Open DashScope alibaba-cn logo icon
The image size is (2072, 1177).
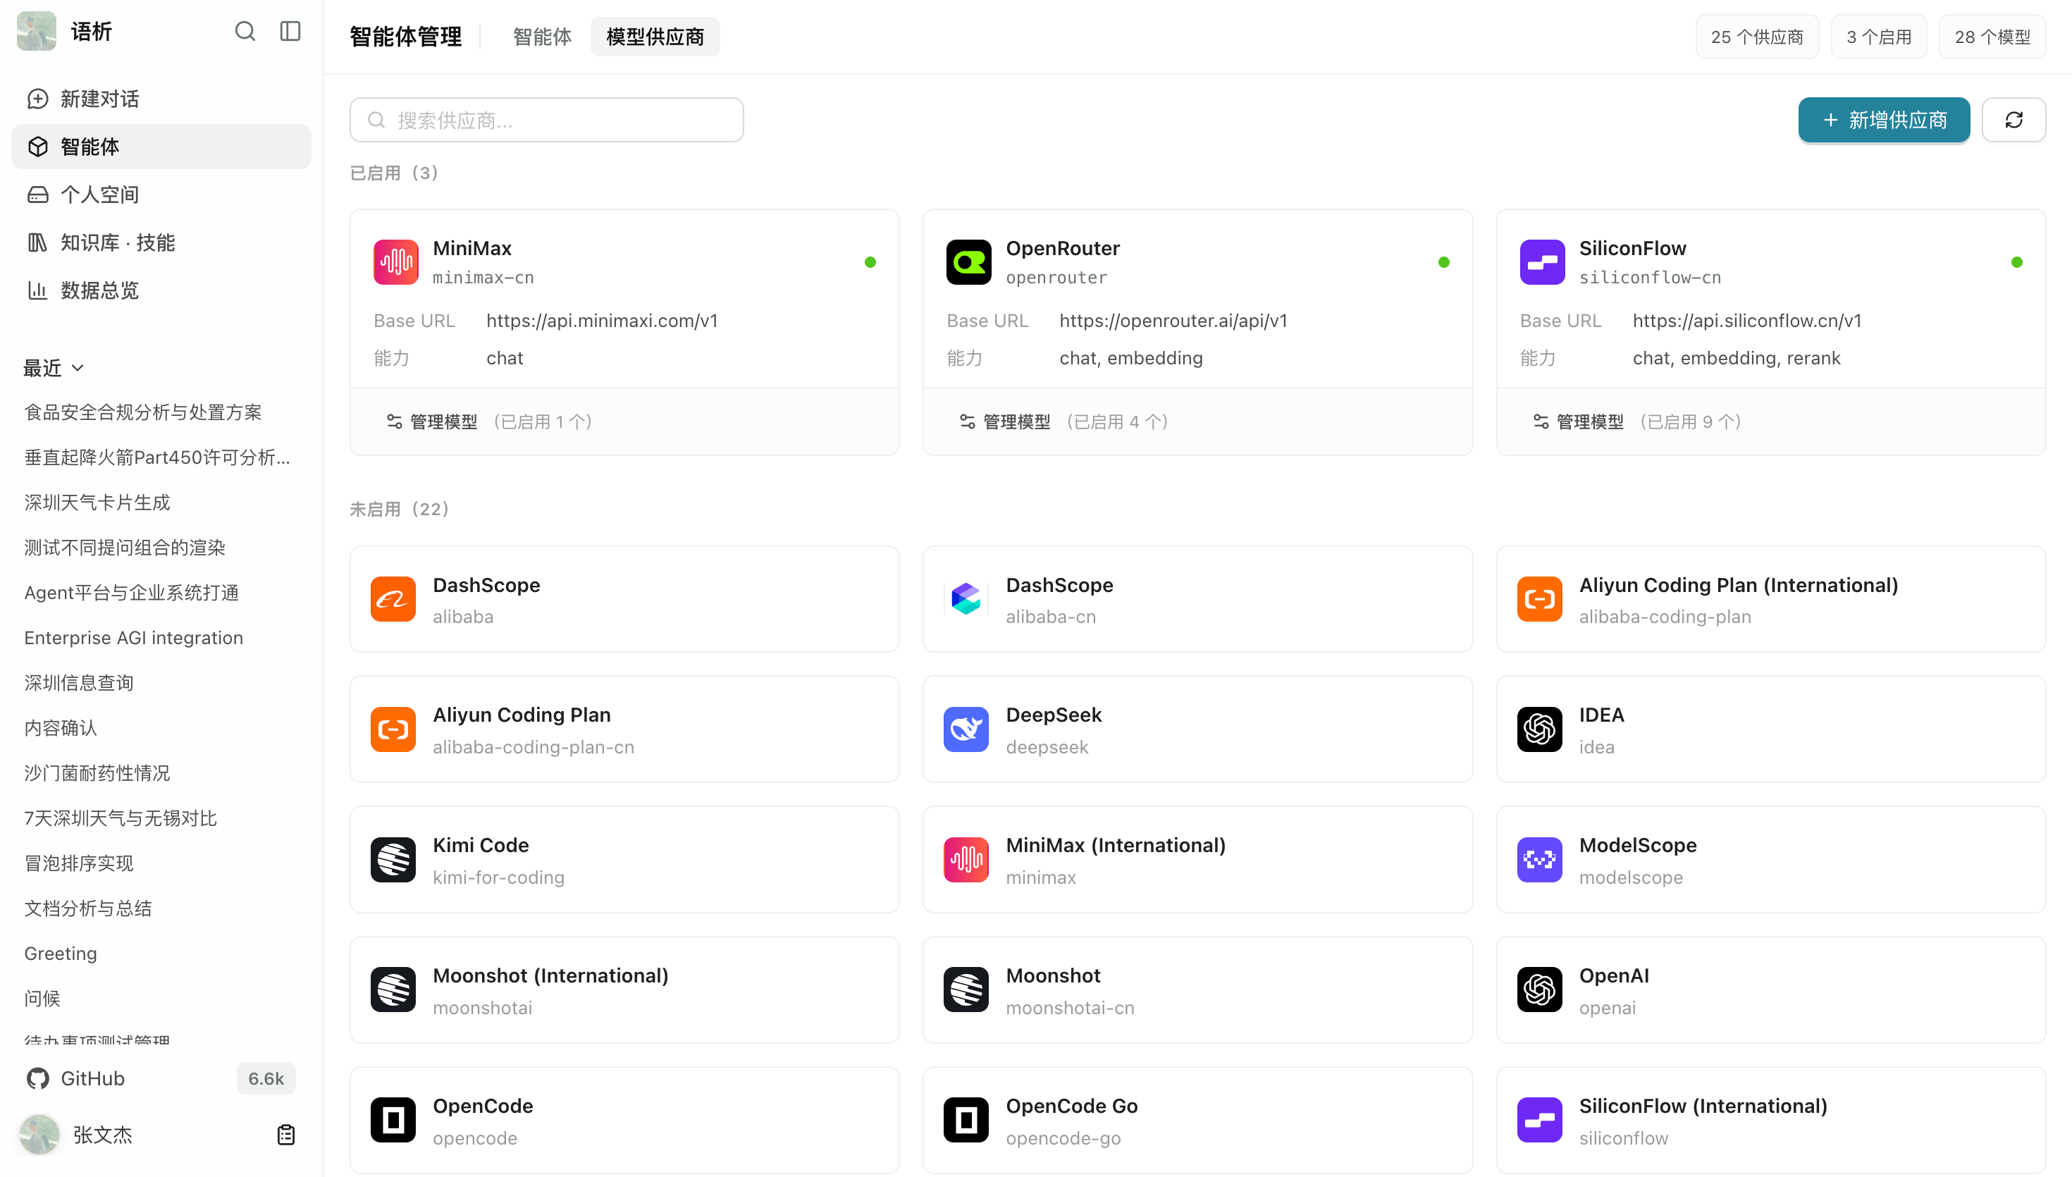[966, 599]
